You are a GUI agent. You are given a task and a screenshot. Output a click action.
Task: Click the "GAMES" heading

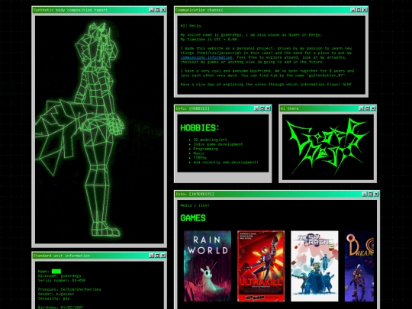[x=193, y=217]
